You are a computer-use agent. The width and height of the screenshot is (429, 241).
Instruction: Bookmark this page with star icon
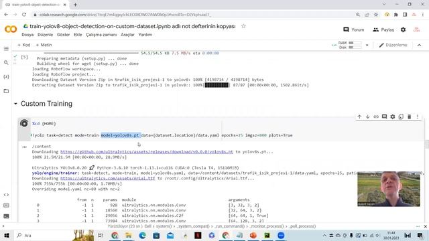tap(376, 15)
